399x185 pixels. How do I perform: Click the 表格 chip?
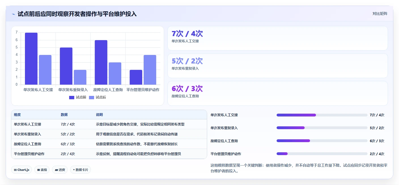click(x=42, y=170)
